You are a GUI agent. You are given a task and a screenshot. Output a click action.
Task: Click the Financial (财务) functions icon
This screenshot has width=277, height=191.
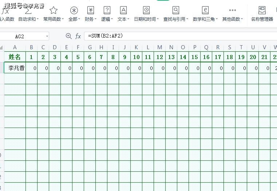click(91, 10)
